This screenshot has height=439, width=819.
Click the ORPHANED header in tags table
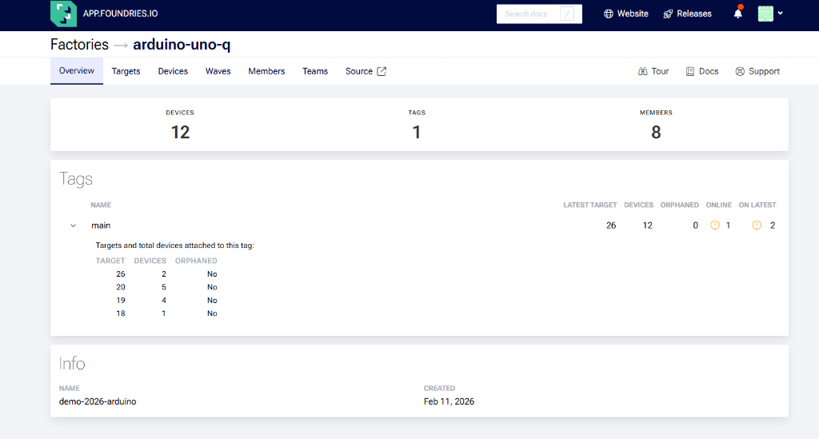(680, 206)
